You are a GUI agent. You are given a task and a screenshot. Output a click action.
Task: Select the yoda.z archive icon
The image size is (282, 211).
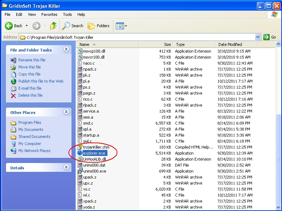point(80,207)
